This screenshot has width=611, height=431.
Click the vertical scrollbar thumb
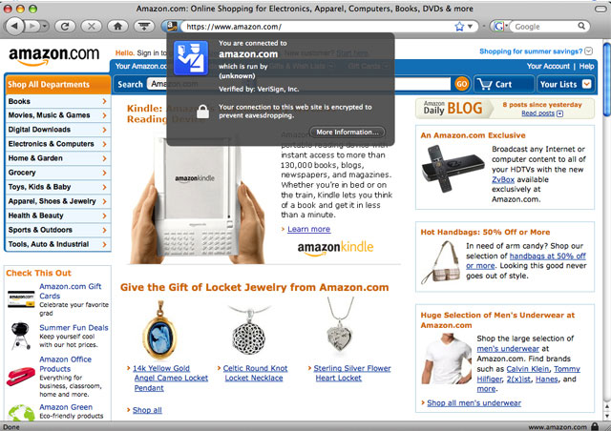coord(607,79)
